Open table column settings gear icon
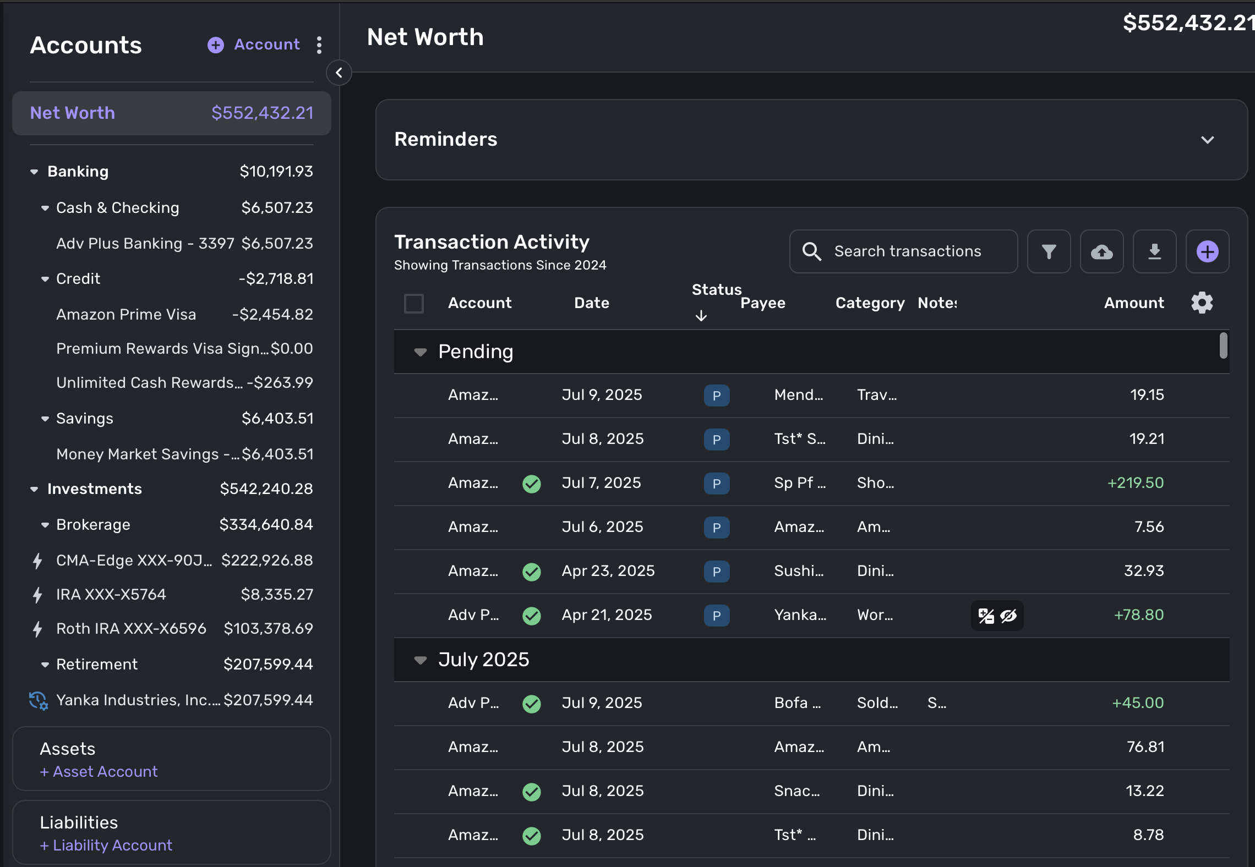The image size is (1255, 867). [x=1202, y=303]
